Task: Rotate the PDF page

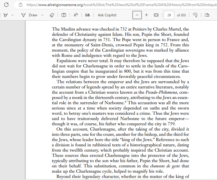Action: pyautogui.click(x=195, y=15)
